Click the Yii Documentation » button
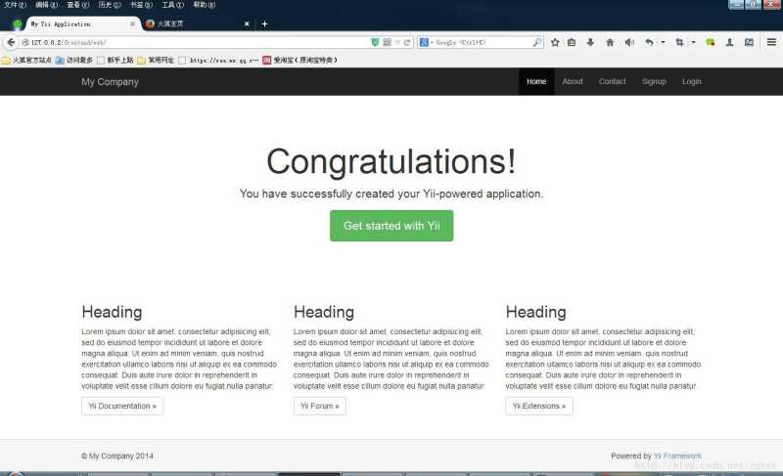 pos(122,406)
